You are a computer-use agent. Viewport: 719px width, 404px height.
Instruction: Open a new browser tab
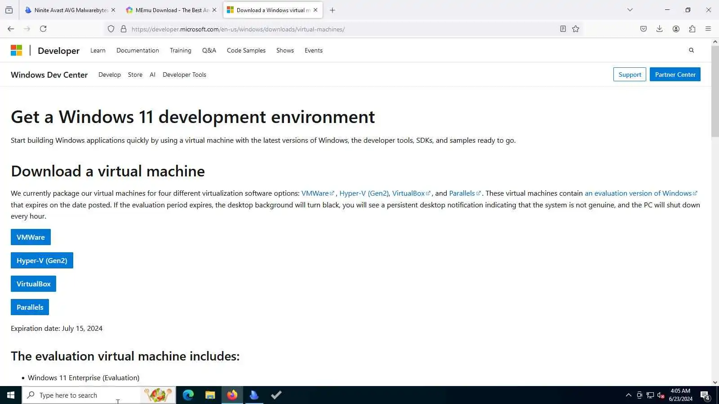(x=333, y=10)
